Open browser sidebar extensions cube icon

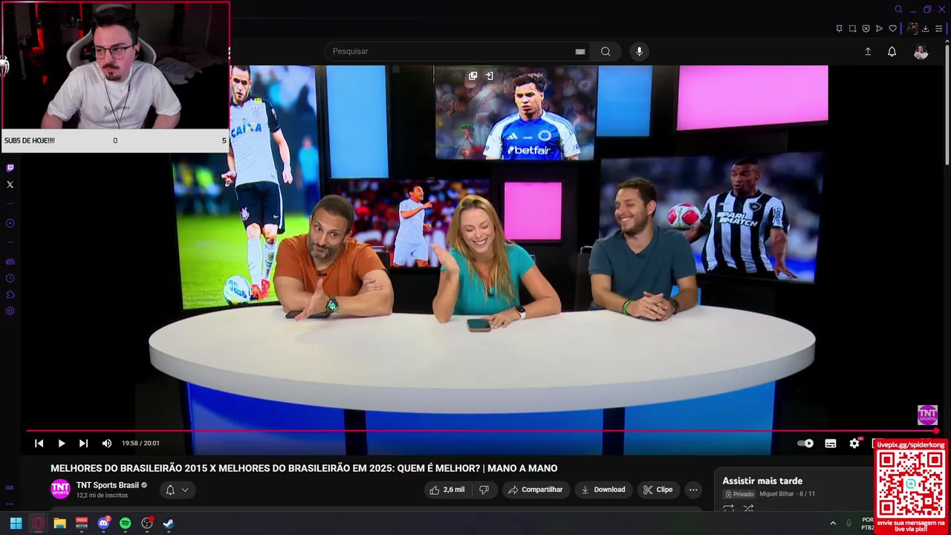10,294
